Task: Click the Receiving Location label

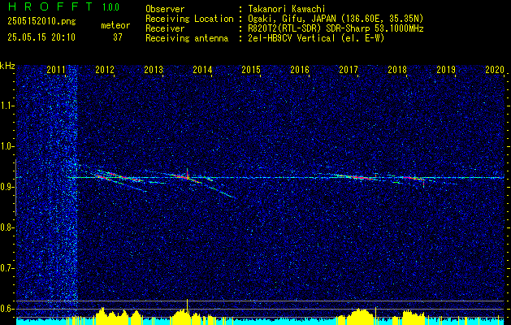Action: [x=189, y=19]
